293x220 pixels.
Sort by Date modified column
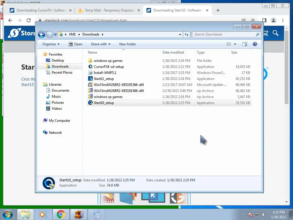tap(178, 52)
